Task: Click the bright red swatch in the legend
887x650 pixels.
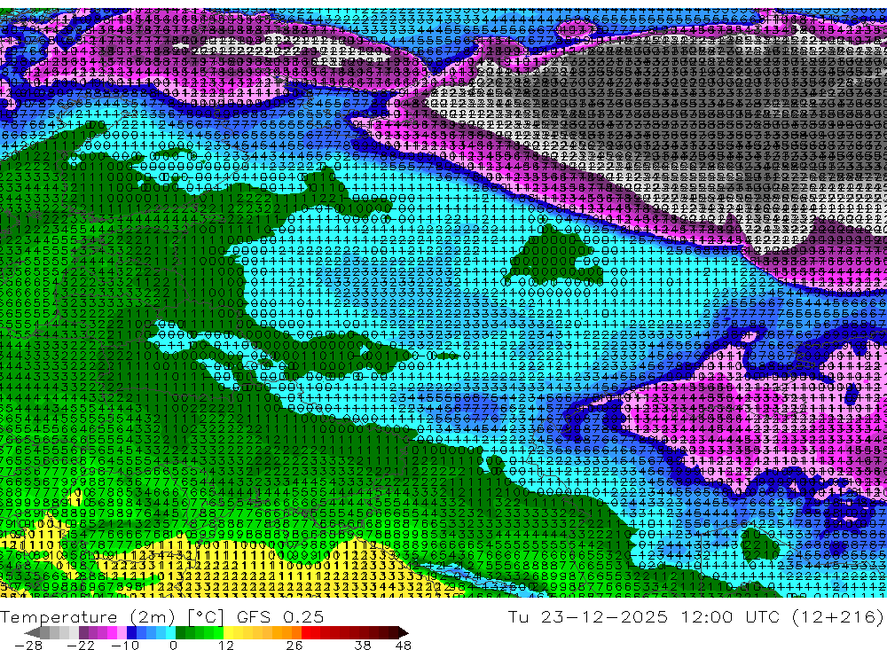Action: tap(306, 632)
